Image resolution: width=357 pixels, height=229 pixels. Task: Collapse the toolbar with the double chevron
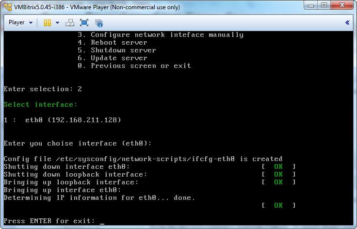click(x=347, y=22)
